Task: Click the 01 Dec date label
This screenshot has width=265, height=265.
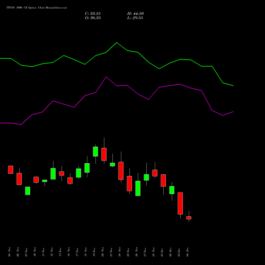Action: click(x=162, y=252)
